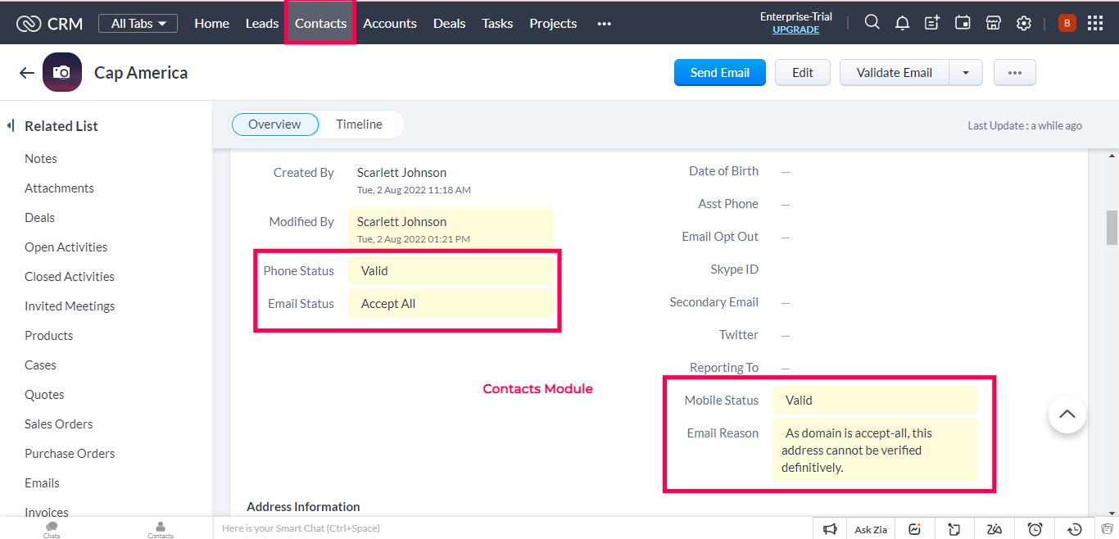Click the announcements megaphone icon
The width and height of the screenshot is (1119, 539).
[x=830, y=528]
